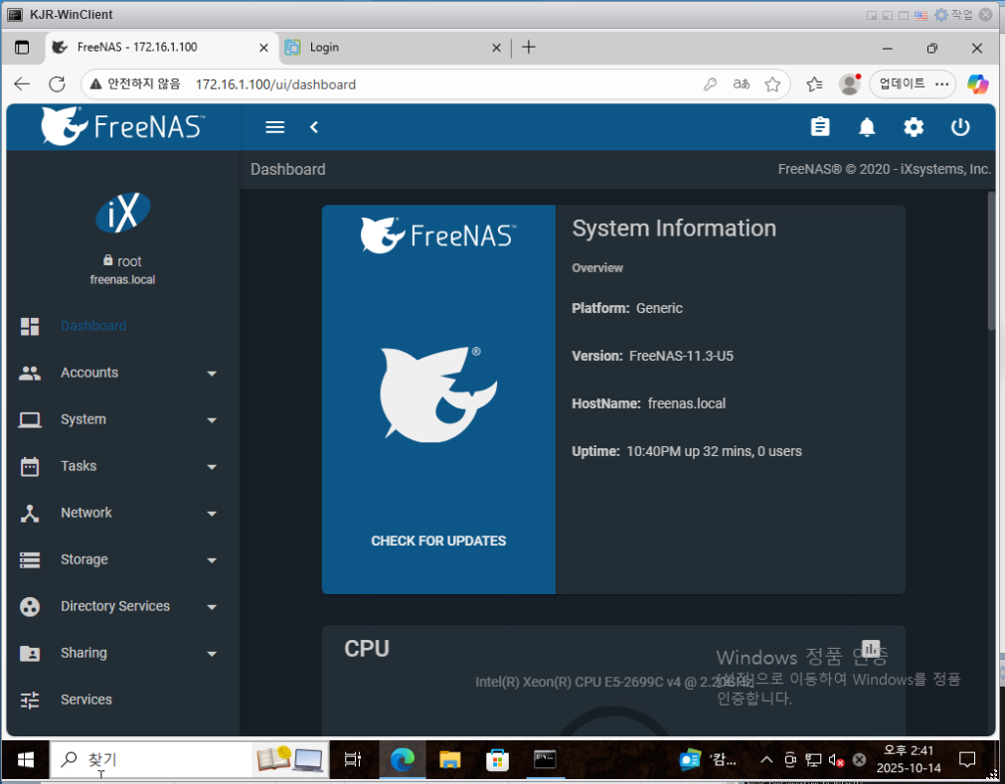The height and width of the screenshot is (784, 1005).
Task: Click the Windows search box
Action: 189,760
